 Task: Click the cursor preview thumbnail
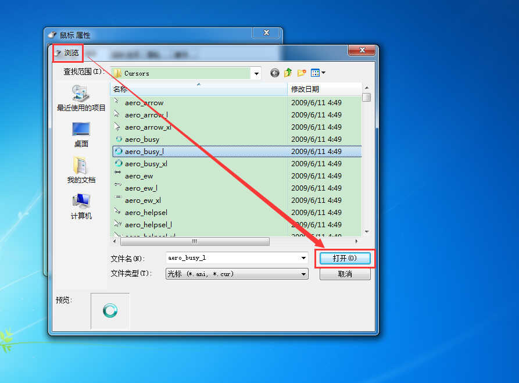(x=110, y=310)
